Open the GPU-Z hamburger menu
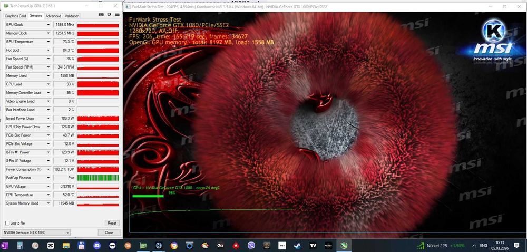The width and height of the screenshot is (527, 252). click(118, 14)
